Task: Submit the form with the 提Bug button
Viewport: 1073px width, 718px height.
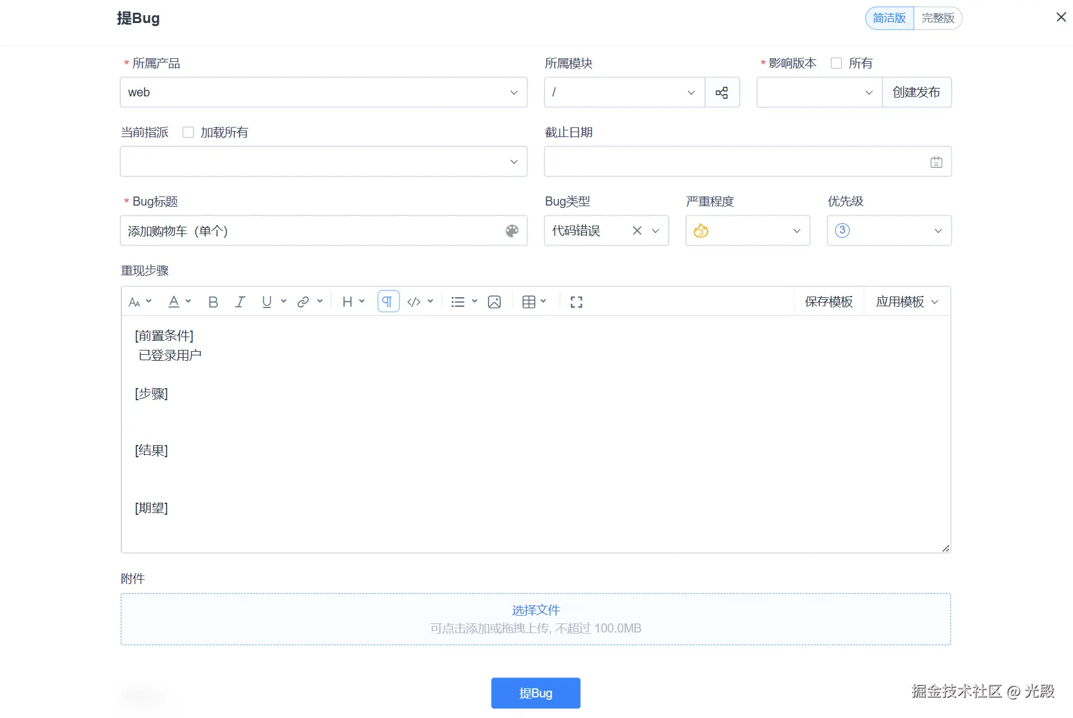Action: [x=536, y=693]
